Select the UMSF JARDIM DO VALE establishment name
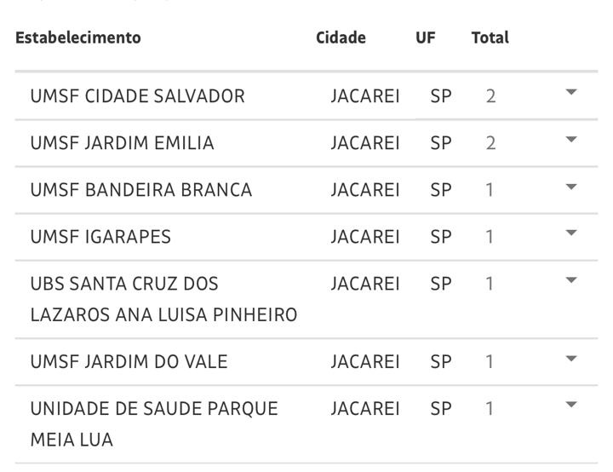The image size is (613, 472). (129, 361)
